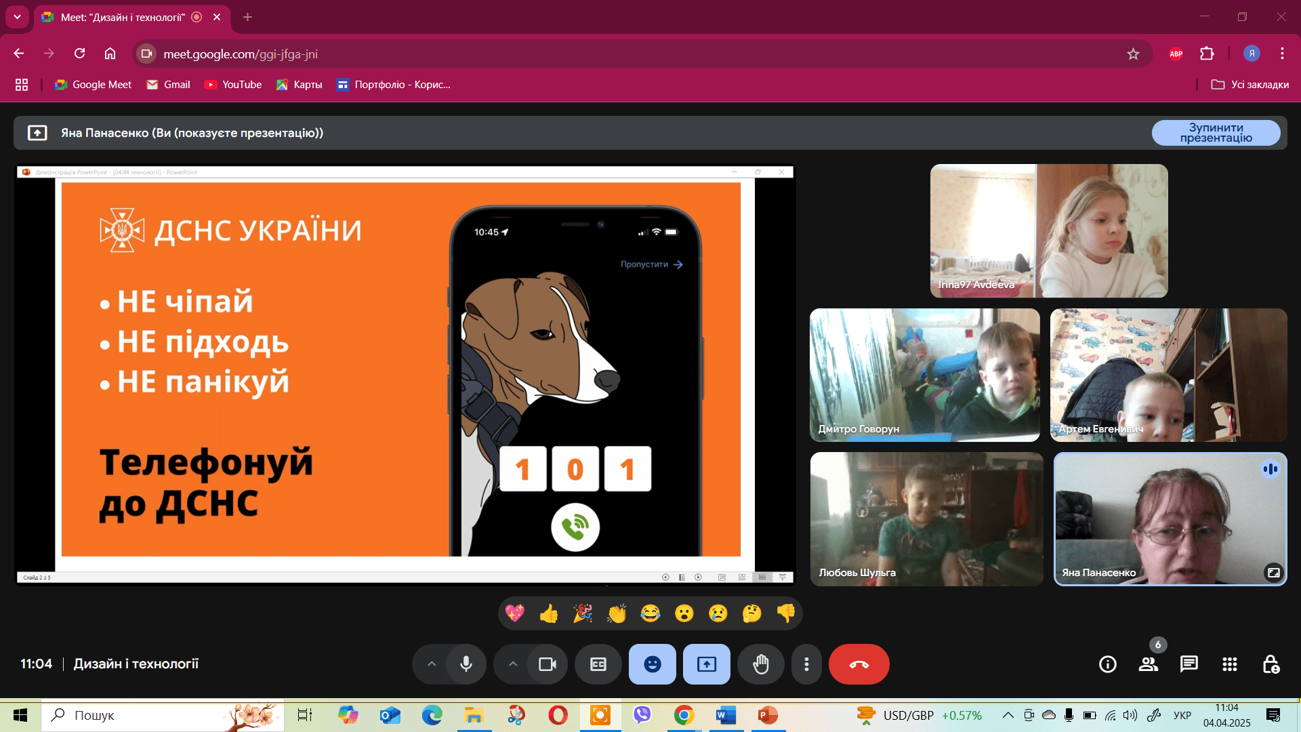This screenshot has height=732, width=1301.
Task: Click the green call button on slide
Action: pyautogui.click(x=575, y=527)
